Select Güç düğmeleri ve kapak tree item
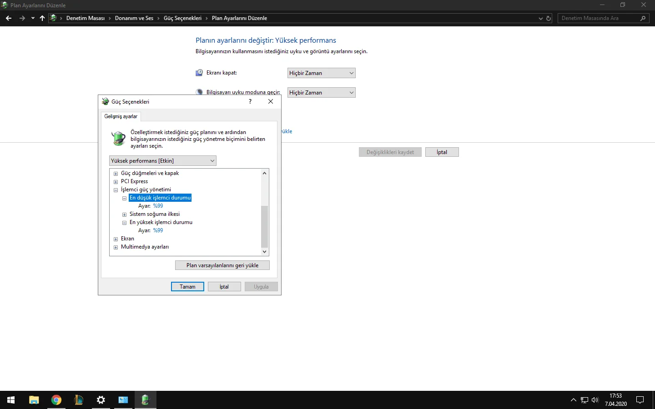Image resolution: width=655 pixels, height=409 pixels. click(150, 173)
